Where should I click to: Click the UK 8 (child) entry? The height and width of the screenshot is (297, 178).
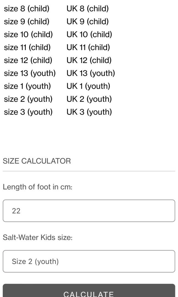(88, 9)
